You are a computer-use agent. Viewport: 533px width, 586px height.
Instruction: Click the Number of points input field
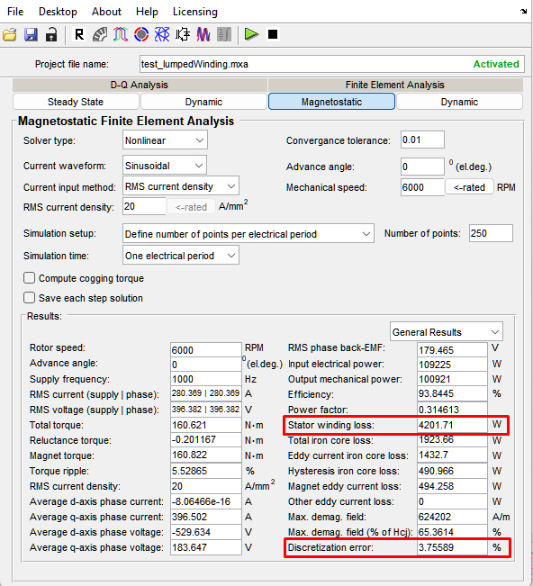click(x=492, y=233)
